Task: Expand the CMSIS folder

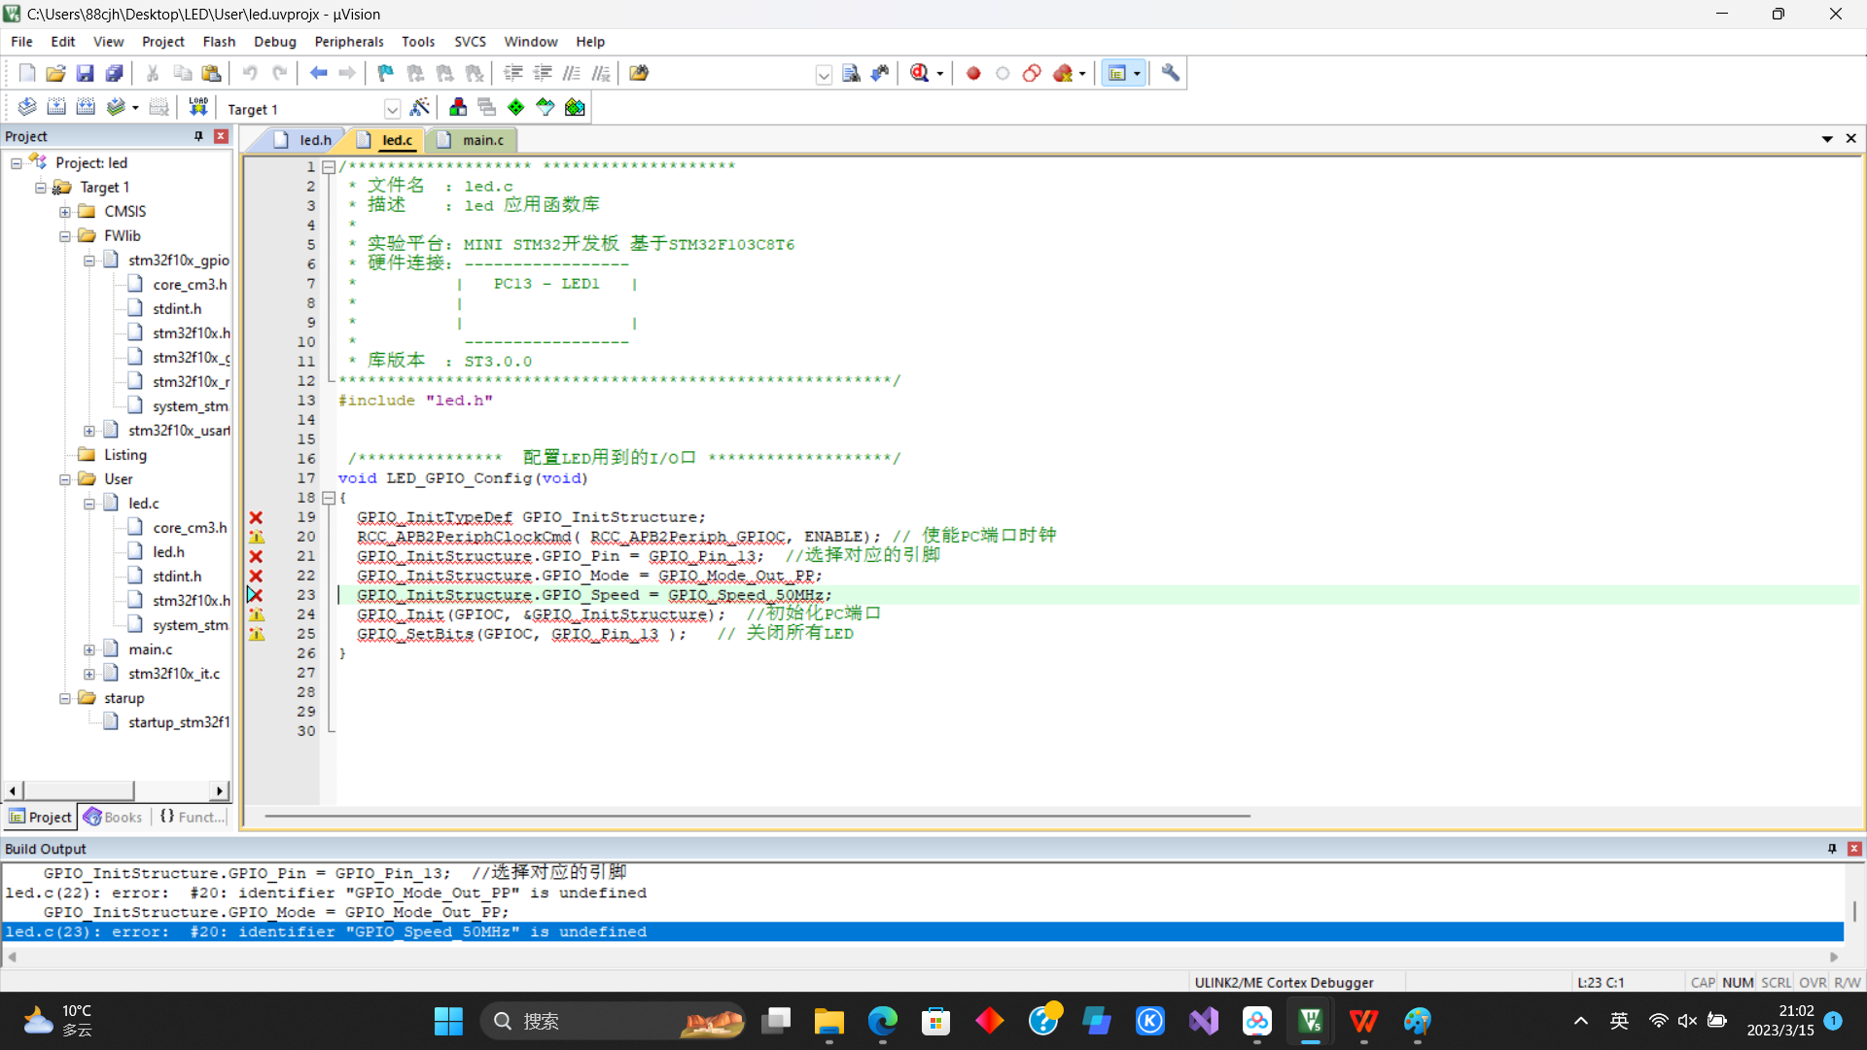Action: point(65,212)
